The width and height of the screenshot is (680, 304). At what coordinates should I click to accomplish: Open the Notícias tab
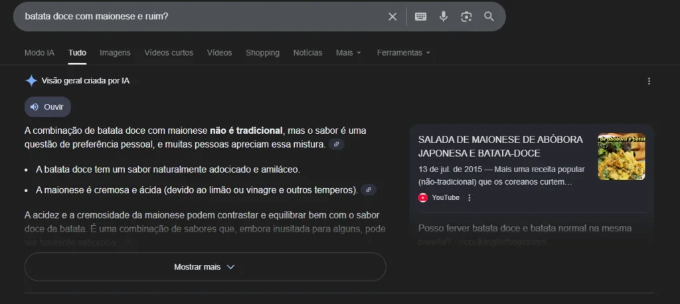[x=307, y=52]
